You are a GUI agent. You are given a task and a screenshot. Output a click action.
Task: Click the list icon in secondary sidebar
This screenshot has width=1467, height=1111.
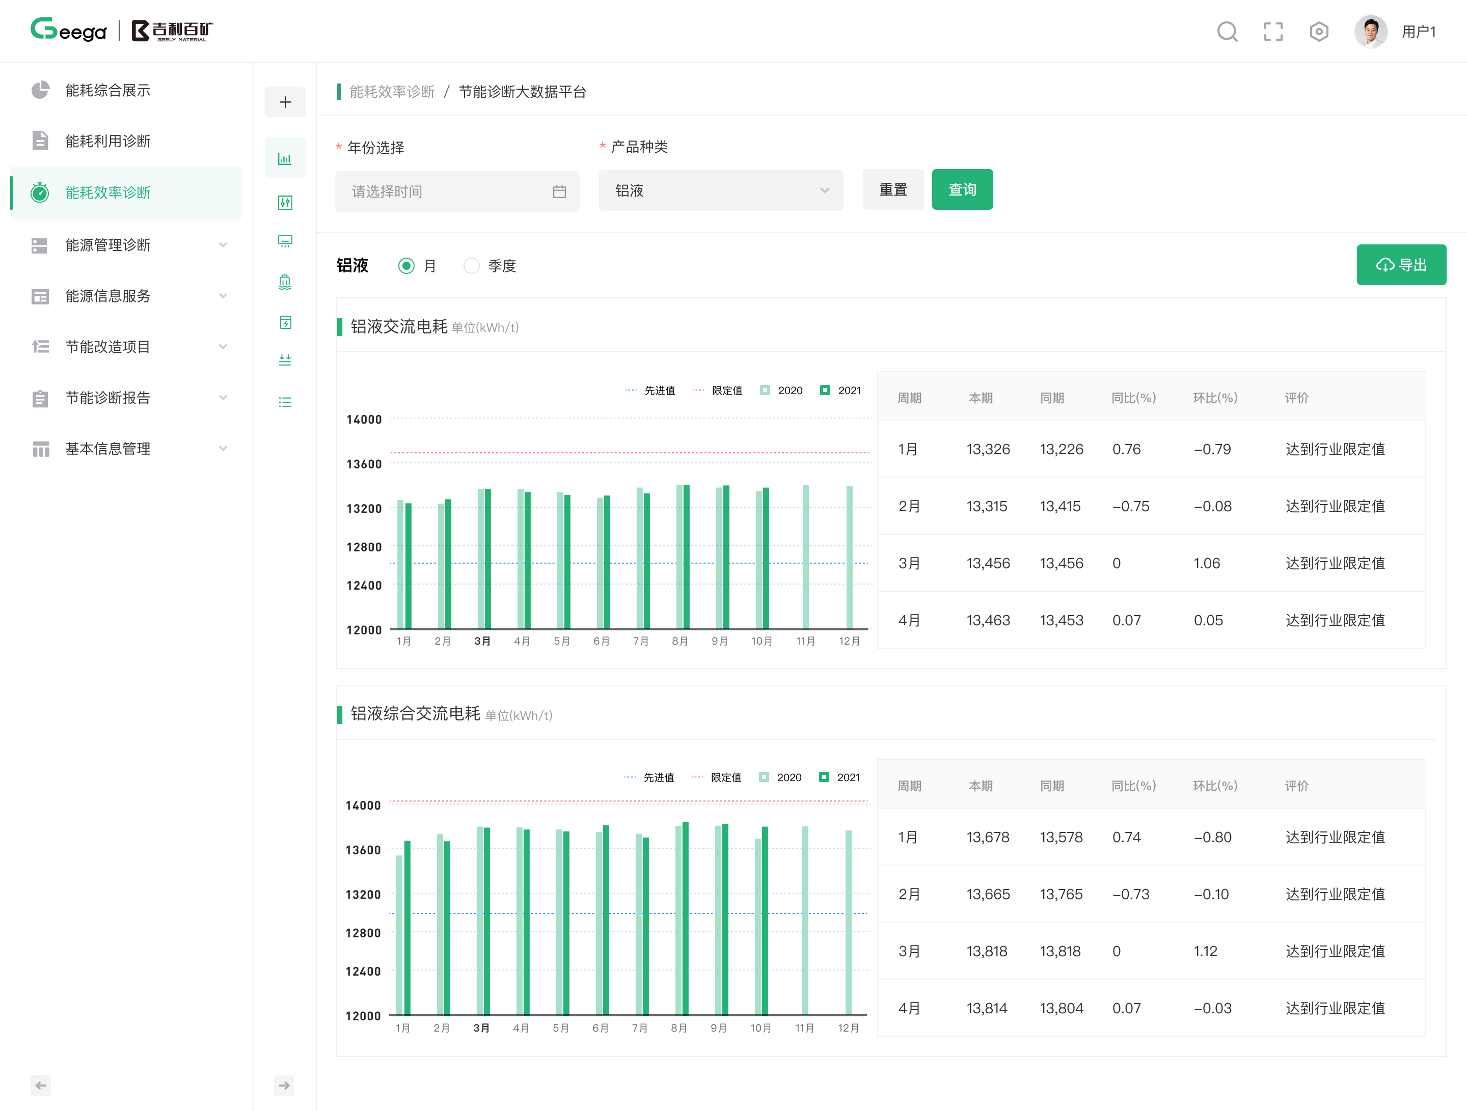285,402
